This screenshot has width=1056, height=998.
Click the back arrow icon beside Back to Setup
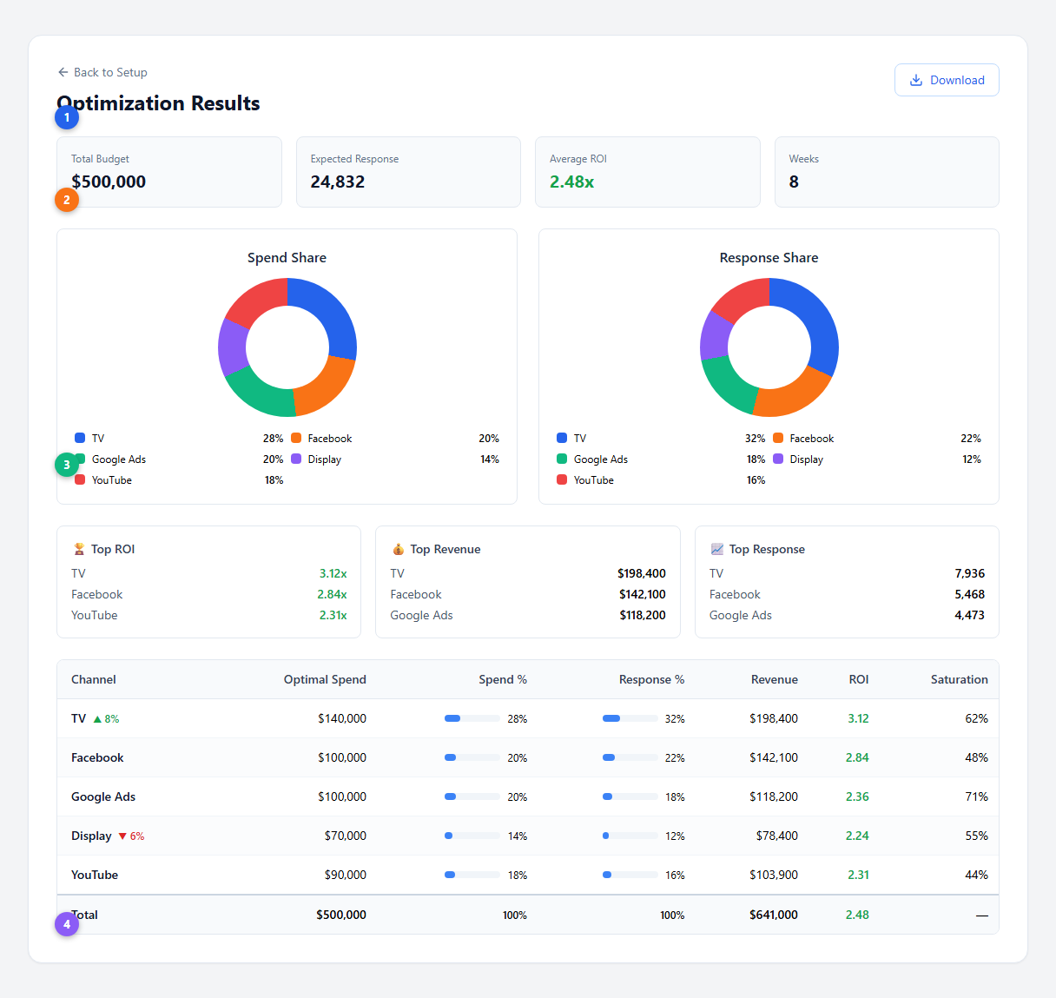coord(63,72)
